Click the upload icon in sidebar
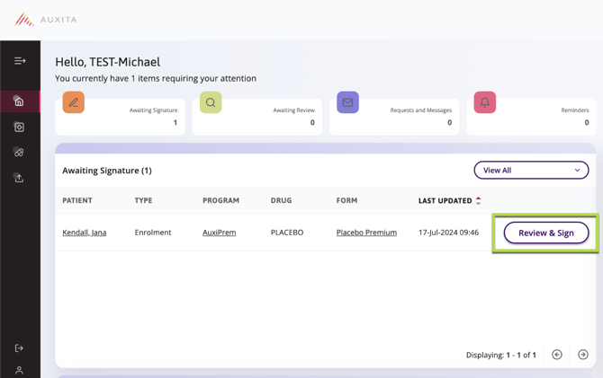The width and height of the screenshot is (603, 378). click(x=19, y=178)
